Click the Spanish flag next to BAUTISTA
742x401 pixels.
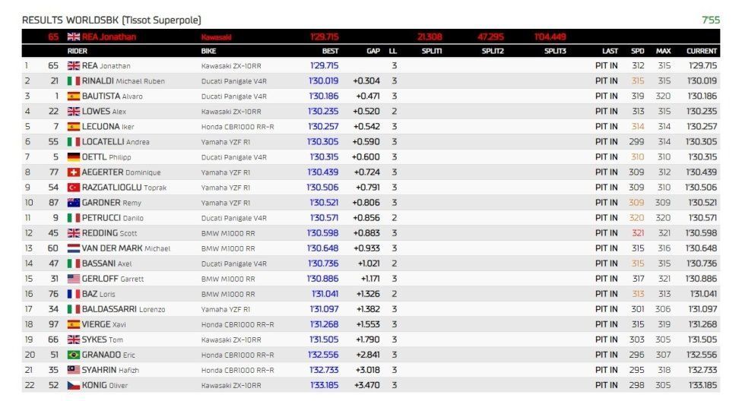pos(73,96)
